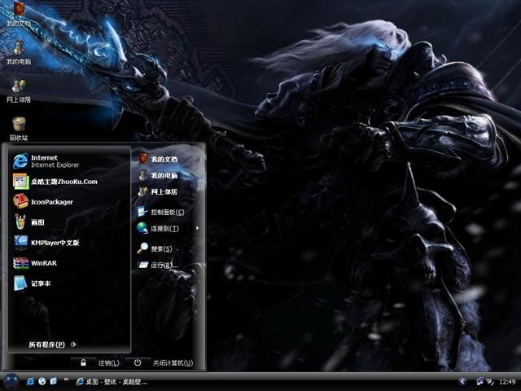
Task: Click the 12:49 taskbar clock
Action: tap(506, 382)
